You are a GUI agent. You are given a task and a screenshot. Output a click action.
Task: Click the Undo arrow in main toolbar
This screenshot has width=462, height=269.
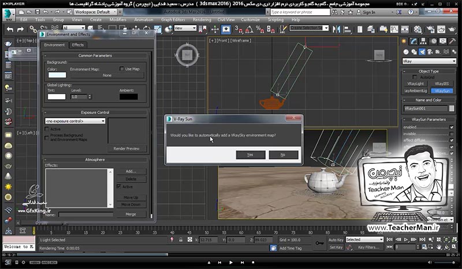(10, 29)
